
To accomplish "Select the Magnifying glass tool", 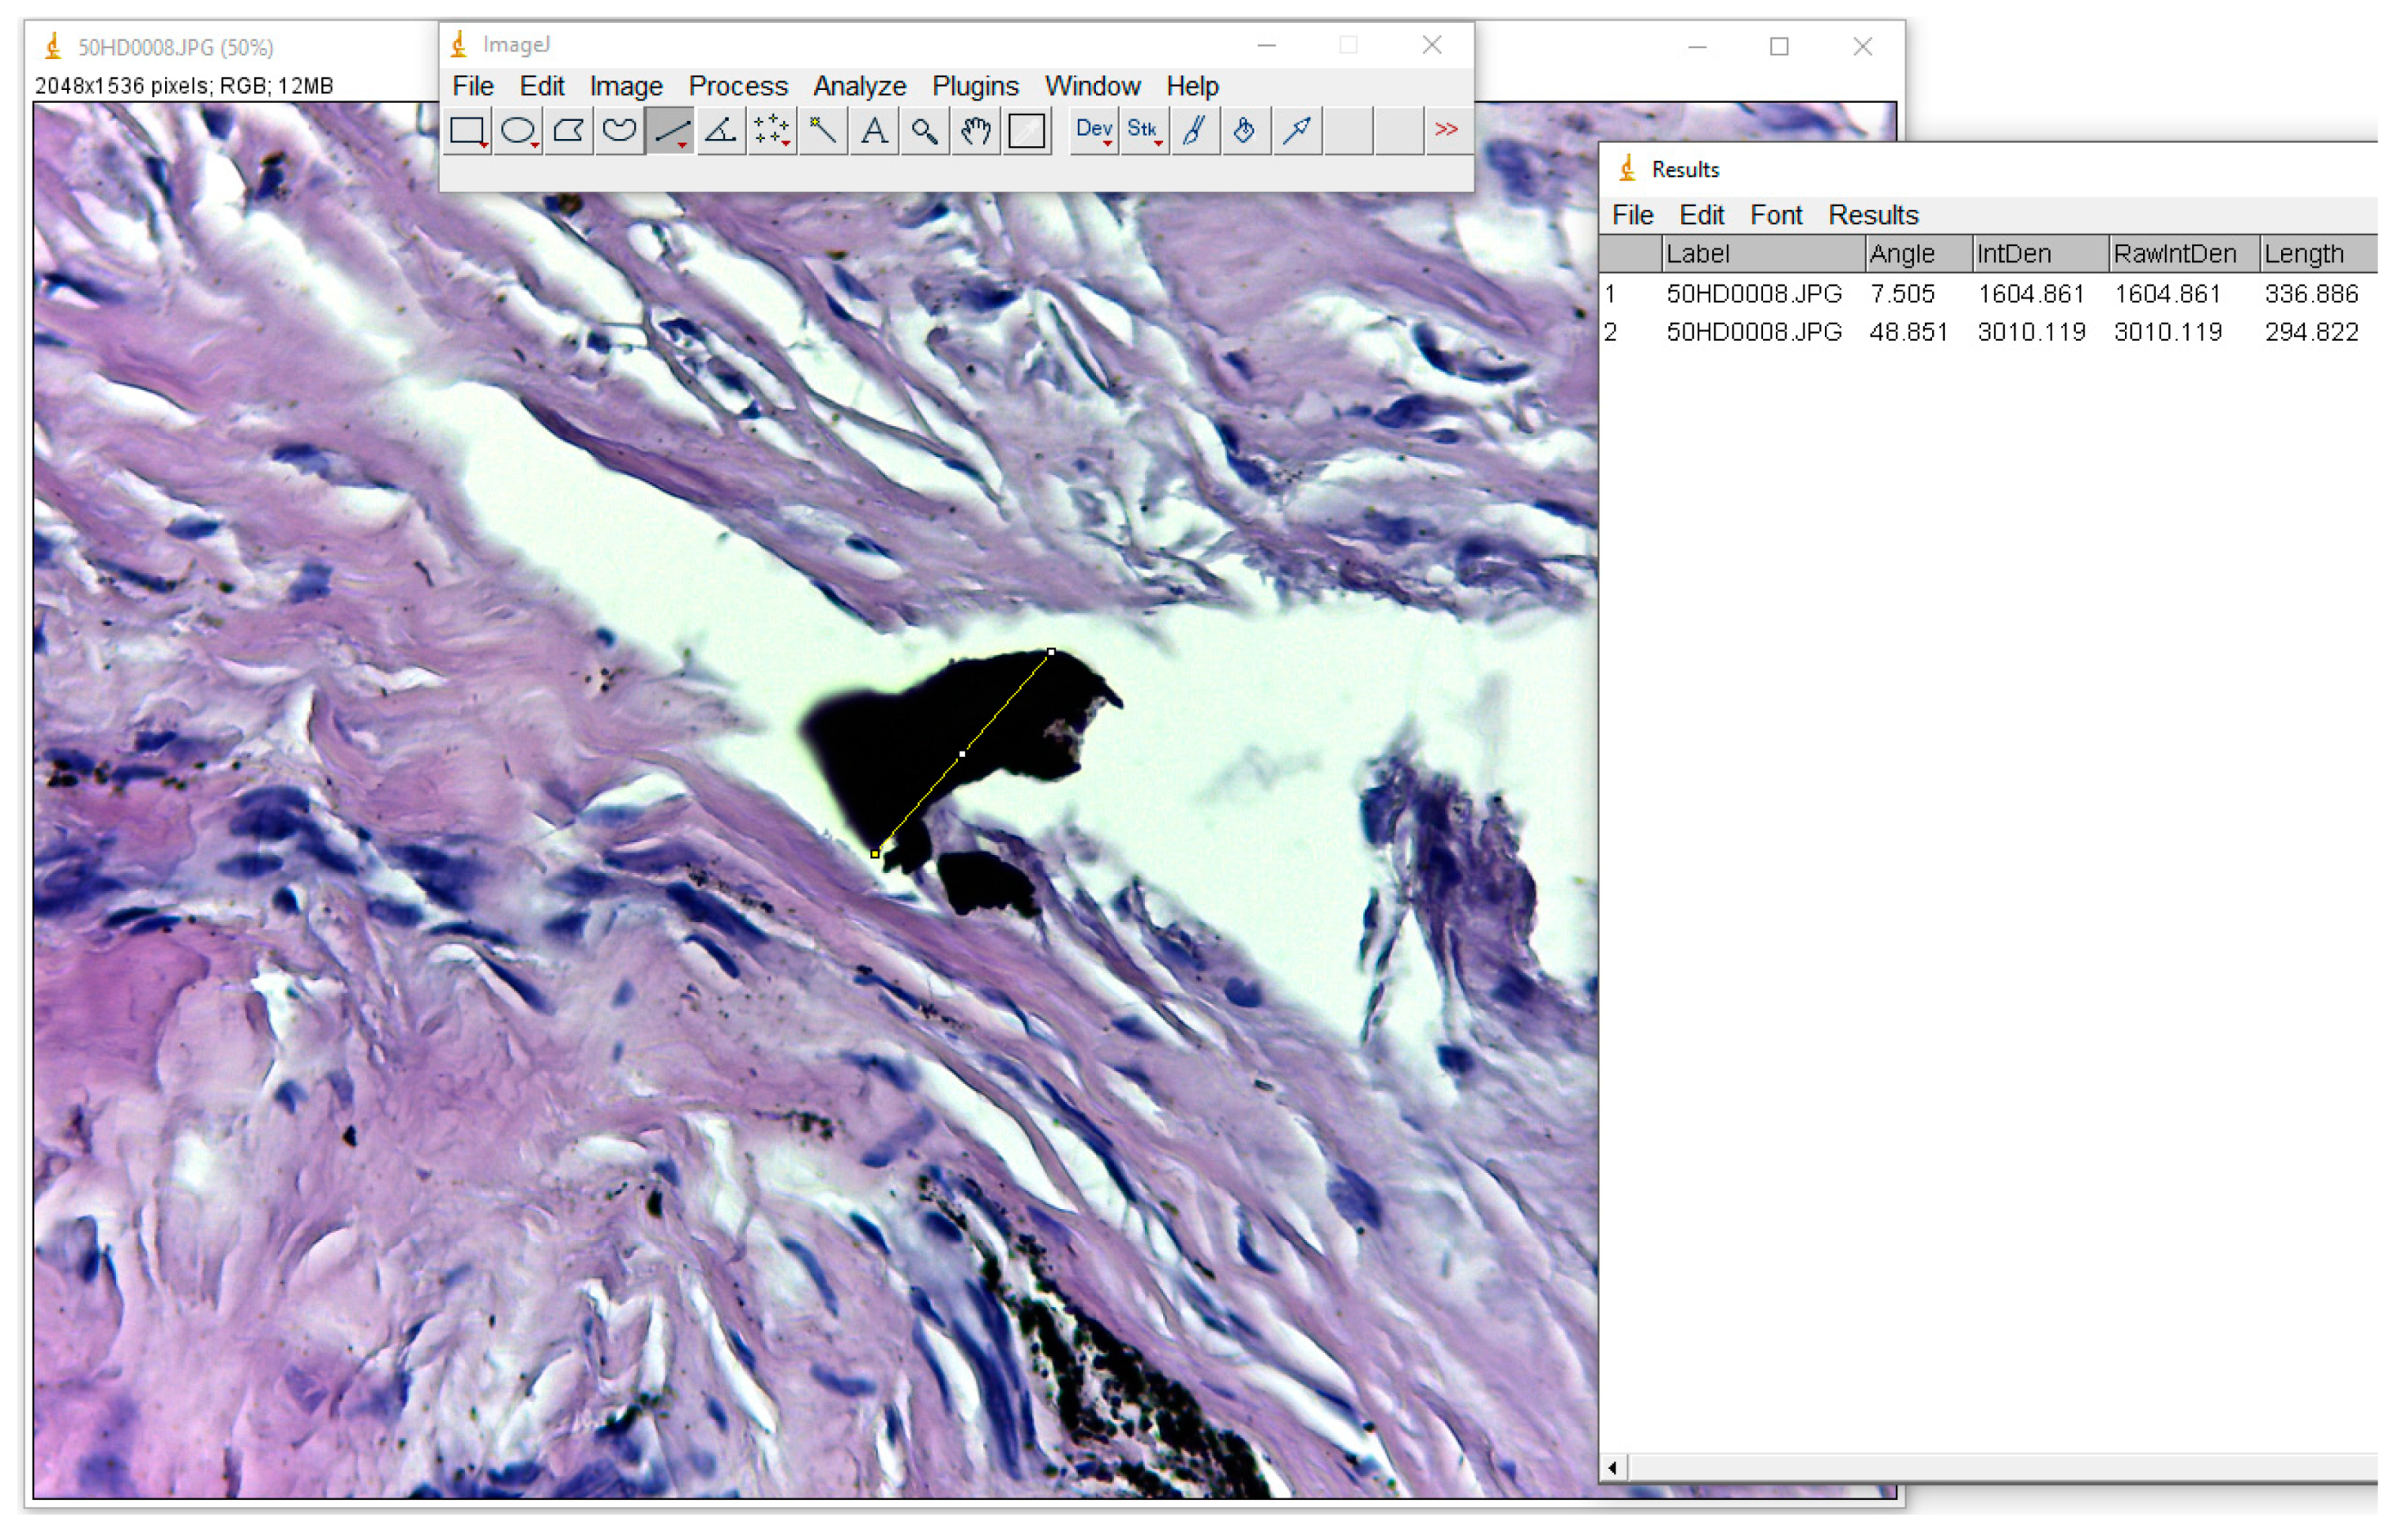I will (926, 131).
